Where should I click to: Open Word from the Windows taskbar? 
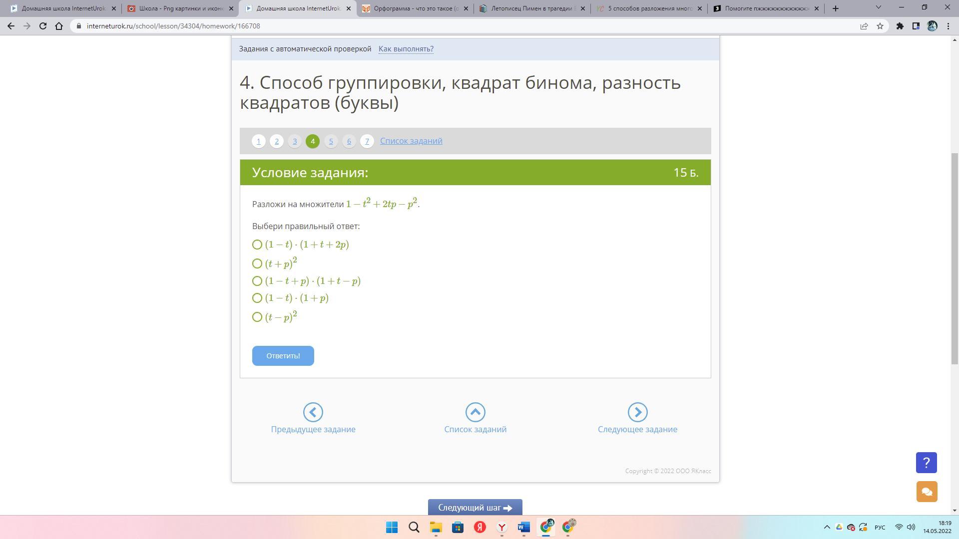point(523,527)
